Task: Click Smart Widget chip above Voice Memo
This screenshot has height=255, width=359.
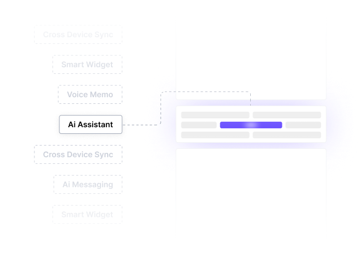Action: pyautogui.click(x=87, y=64)
